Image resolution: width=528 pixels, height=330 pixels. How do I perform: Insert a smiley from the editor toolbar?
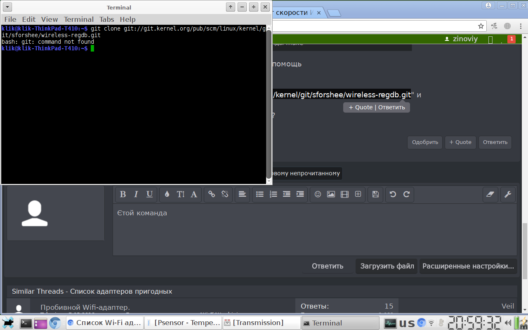tap(318, 194)
